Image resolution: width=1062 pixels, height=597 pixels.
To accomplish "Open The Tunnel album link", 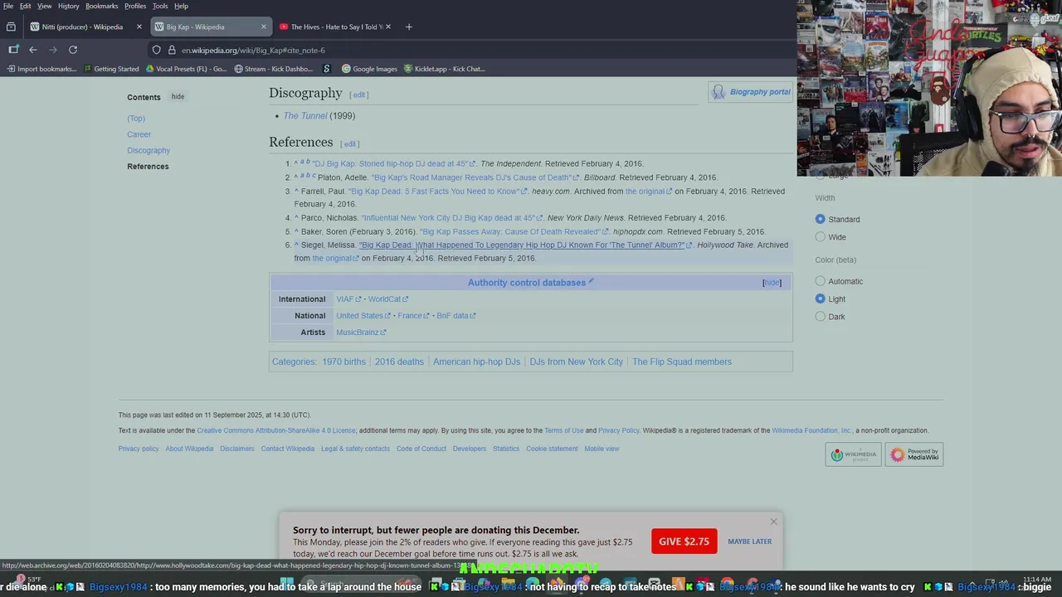I will (305, 115).
